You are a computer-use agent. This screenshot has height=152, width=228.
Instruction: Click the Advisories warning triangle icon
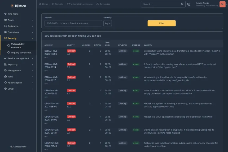pyautogui.click(x=98, y=4)
